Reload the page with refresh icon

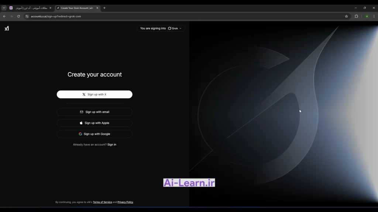(x=18, y=16)
